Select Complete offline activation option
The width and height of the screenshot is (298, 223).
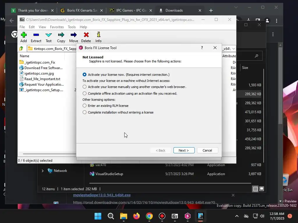(84, 93)
